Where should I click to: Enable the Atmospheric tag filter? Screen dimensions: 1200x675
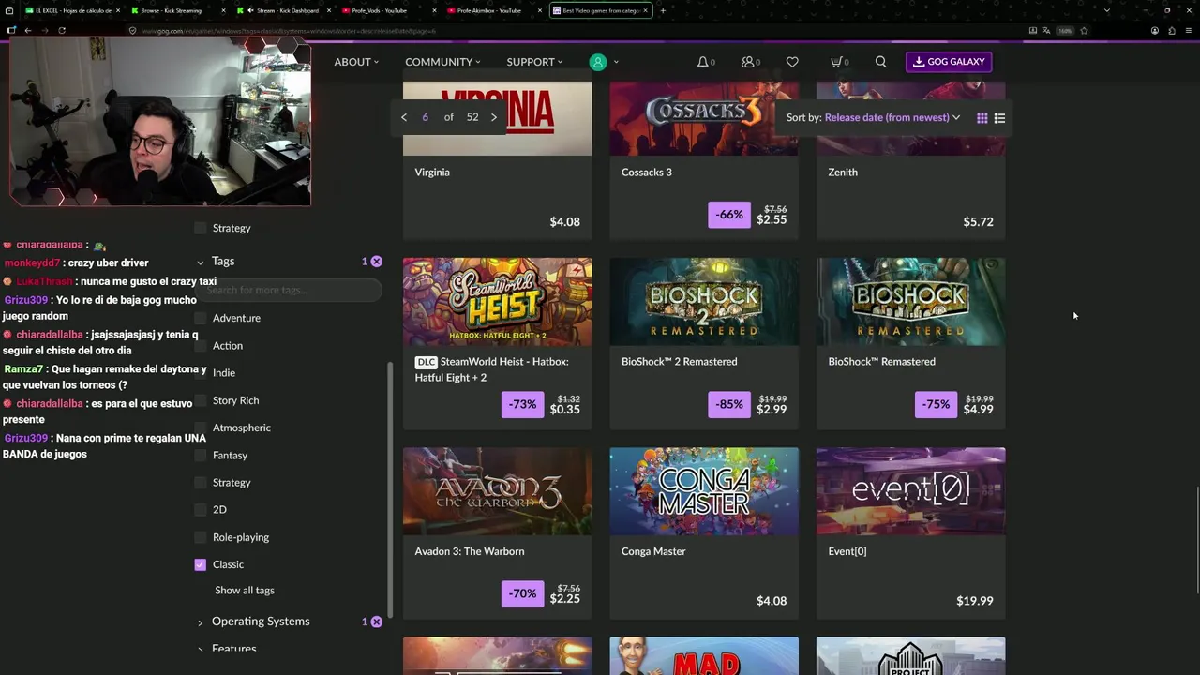[200, 427]
